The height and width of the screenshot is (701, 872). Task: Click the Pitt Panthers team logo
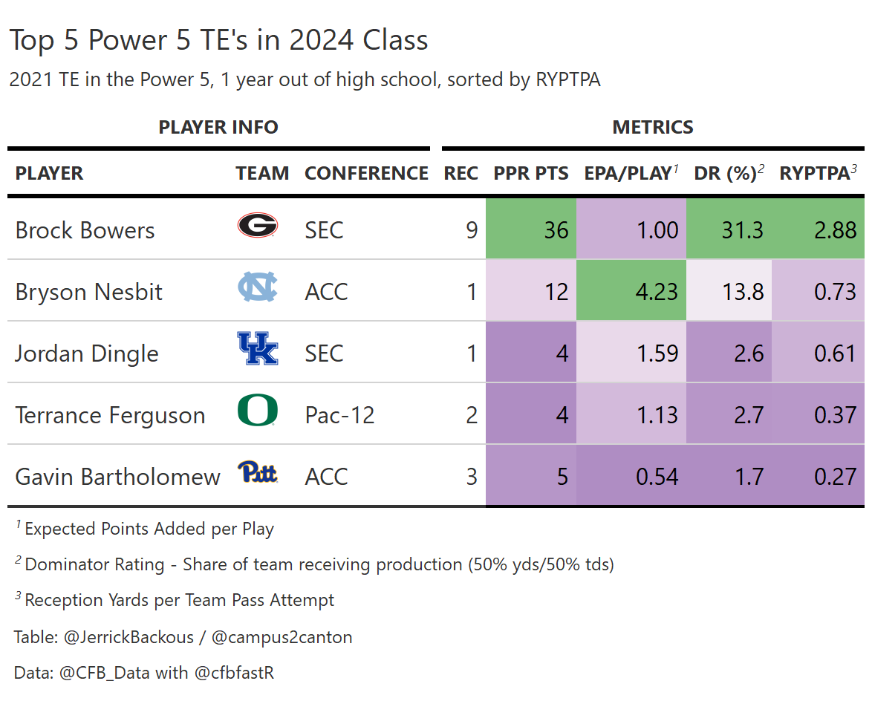(257, 472)
